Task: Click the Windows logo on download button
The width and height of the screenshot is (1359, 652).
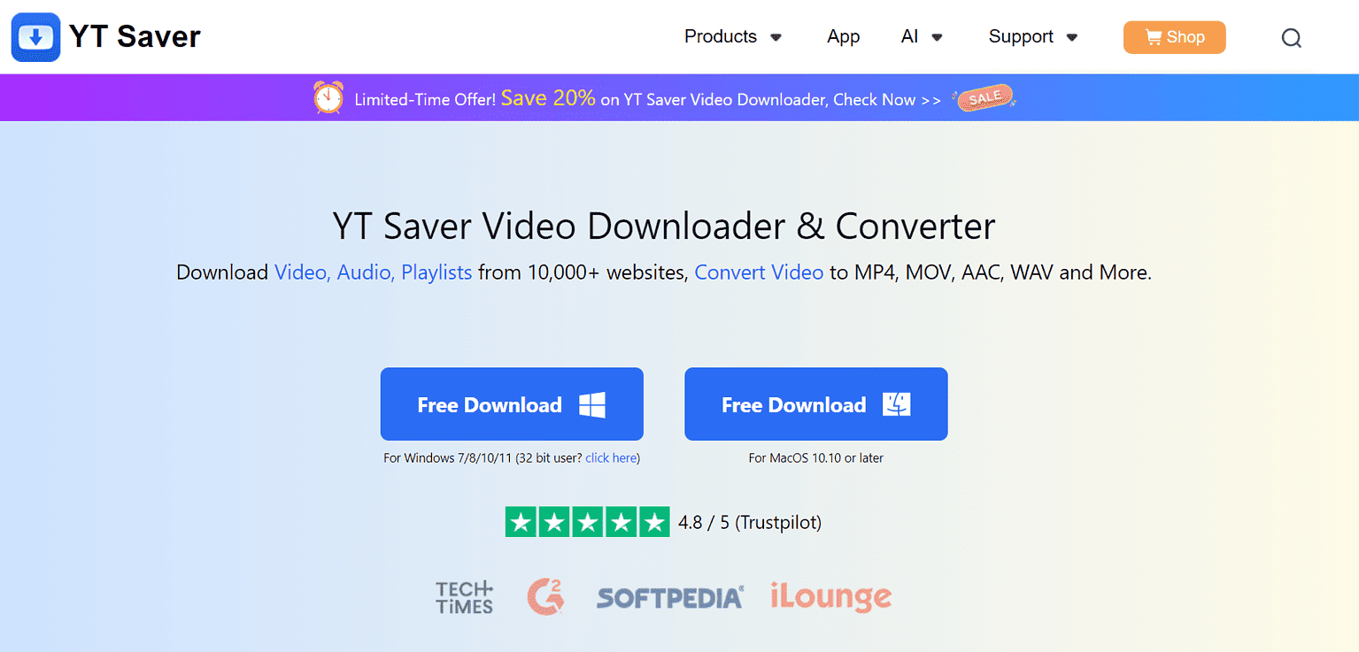Action: [592, 405]
